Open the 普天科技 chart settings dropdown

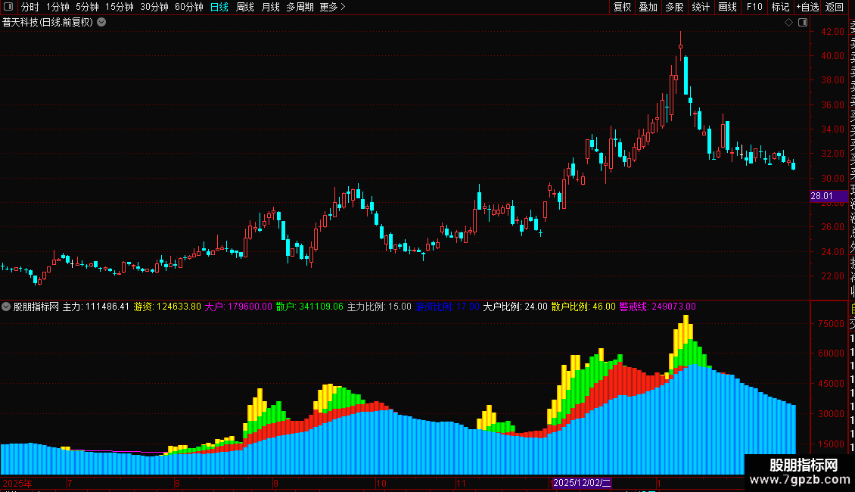pyautogui.click(x=101, y=23)
